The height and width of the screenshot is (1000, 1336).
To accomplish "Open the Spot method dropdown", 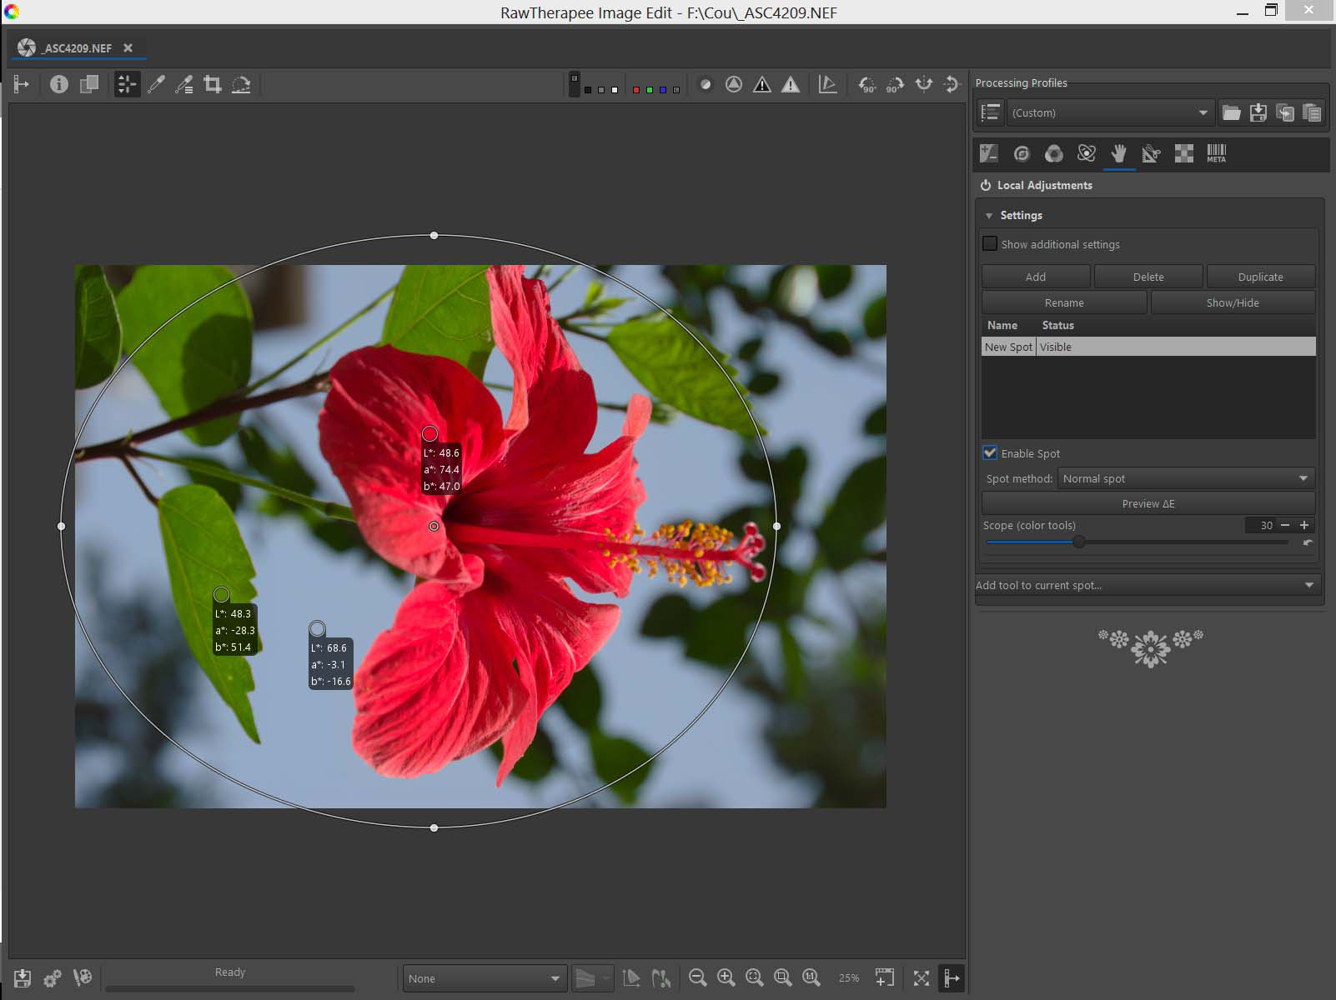I will (1185, 478).
